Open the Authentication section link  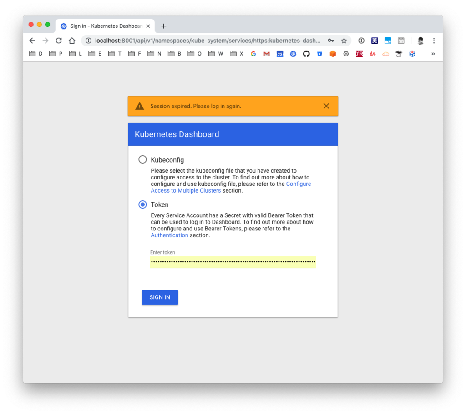pyautogui.click(x=169, y=235)
